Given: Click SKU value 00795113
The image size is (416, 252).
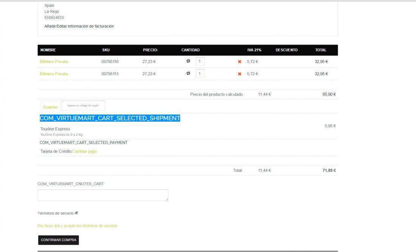Looking at the screenshot, I should (110, 74).
